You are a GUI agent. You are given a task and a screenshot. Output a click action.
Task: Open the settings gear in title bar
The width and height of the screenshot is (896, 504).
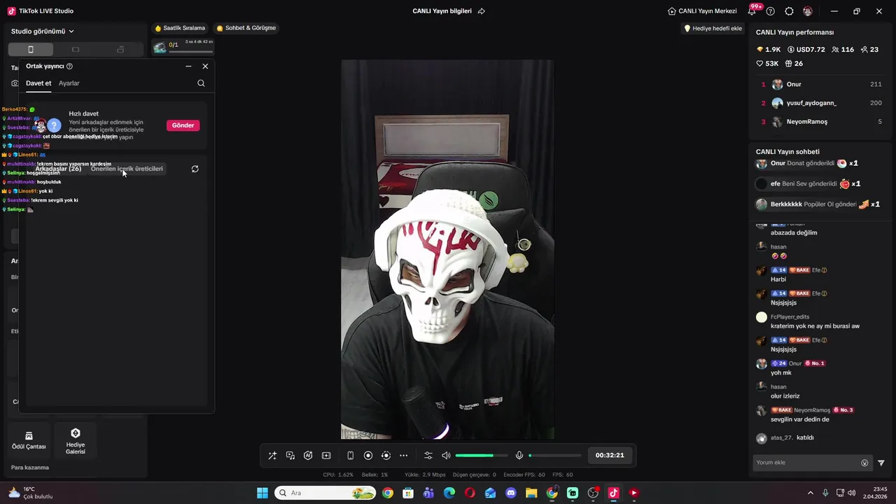coord(789,11)
